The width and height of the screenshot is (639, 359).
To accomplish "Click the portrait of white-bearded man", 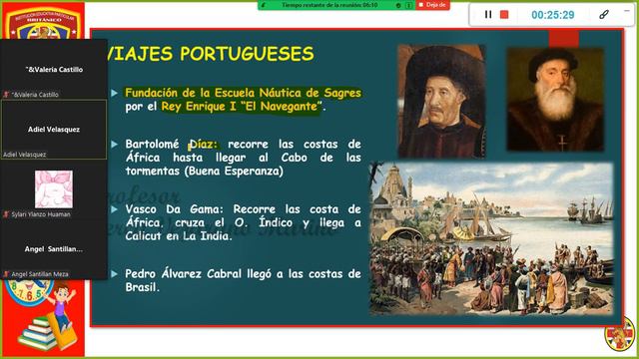I will [x=555, y=100].
